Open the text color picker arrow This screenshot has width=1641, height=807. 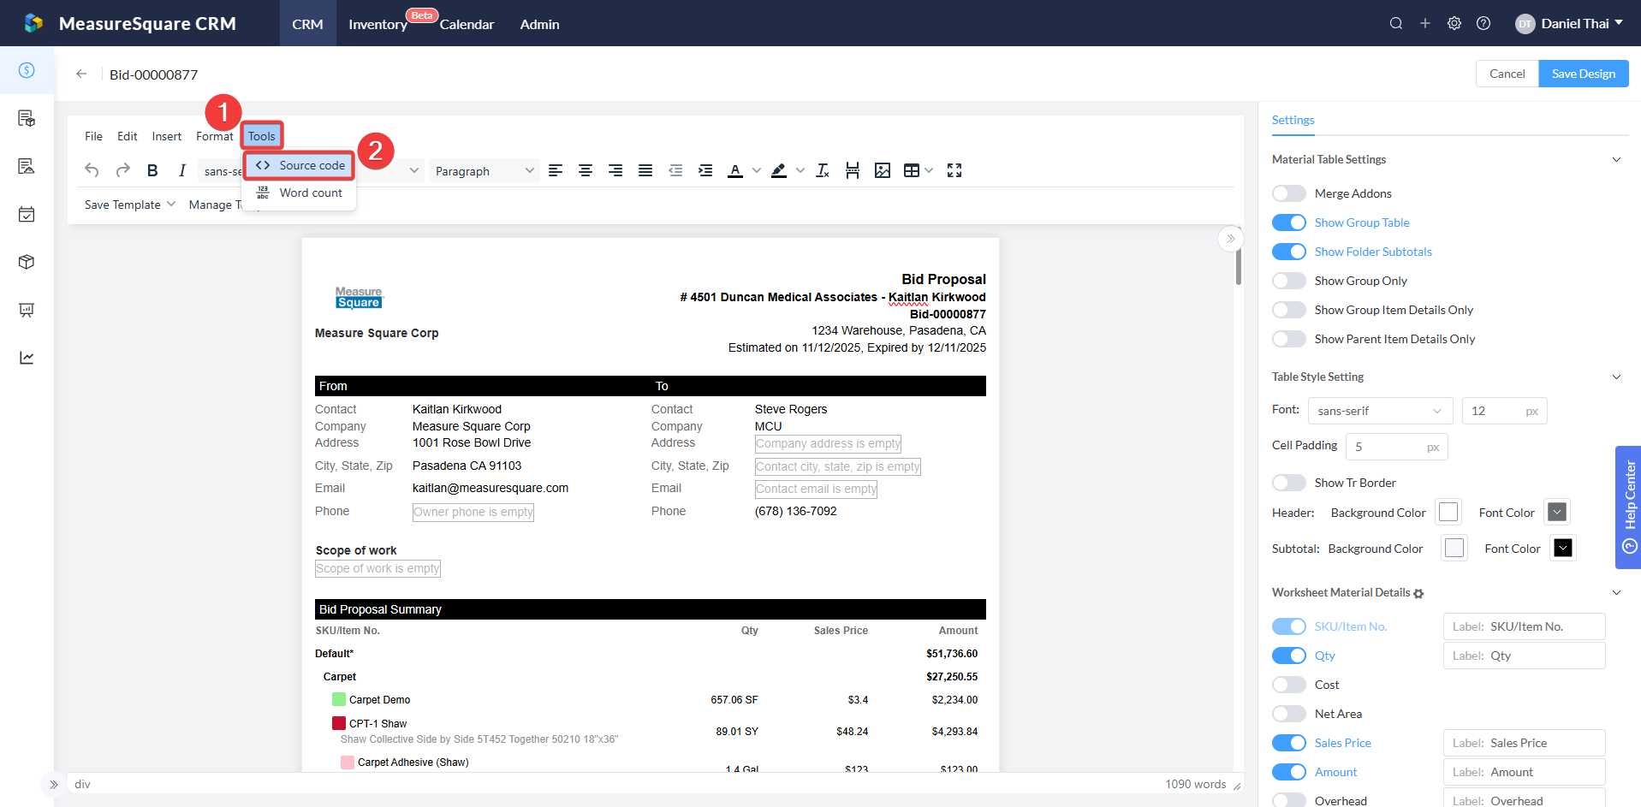[757, 170]
